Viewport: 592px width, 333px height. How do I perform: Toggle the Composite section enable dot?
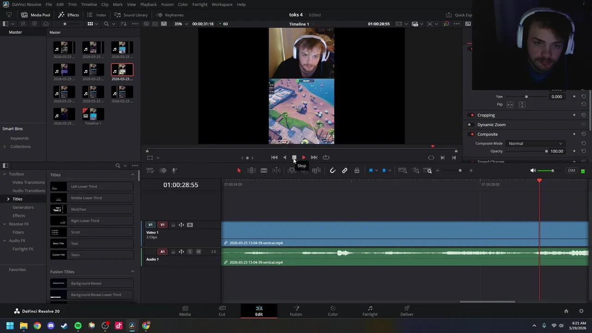tap(472, 134)
